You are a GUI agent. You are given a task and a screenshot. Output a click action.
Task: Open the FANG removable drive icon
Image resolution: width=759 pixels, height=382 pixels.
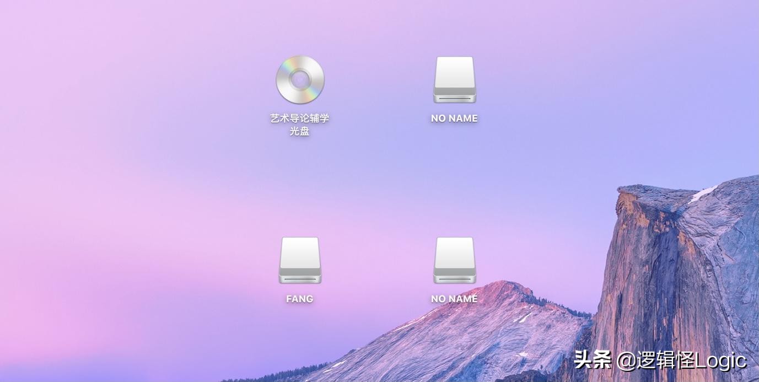tap(299, 260)
